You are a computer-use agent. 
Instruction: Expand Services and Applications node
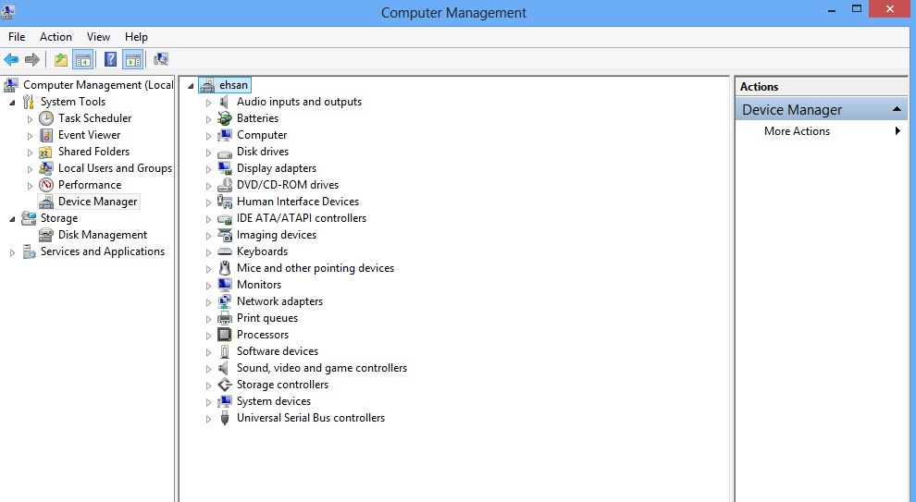coord(12,252)
